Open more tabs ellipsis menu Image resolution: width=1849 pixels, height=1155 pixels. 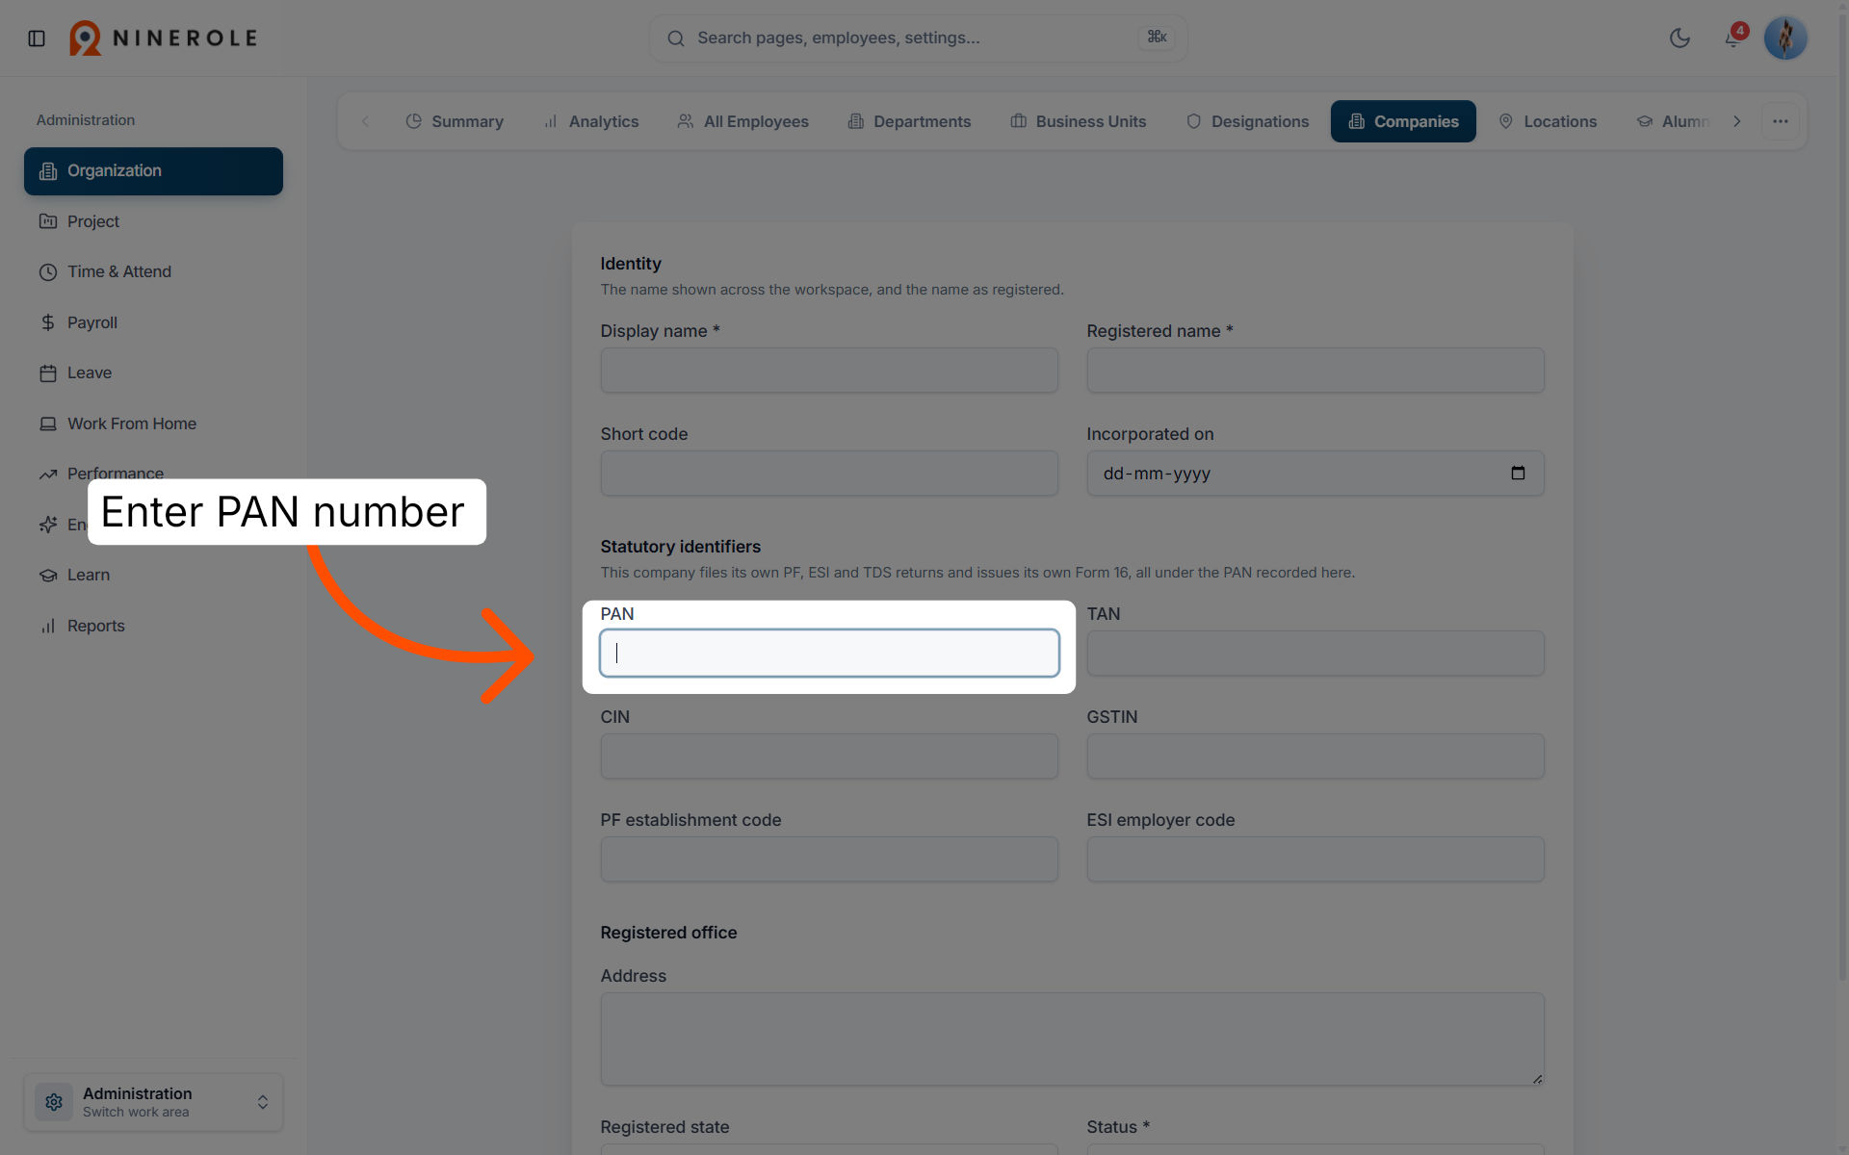(x=1780, y=121)
